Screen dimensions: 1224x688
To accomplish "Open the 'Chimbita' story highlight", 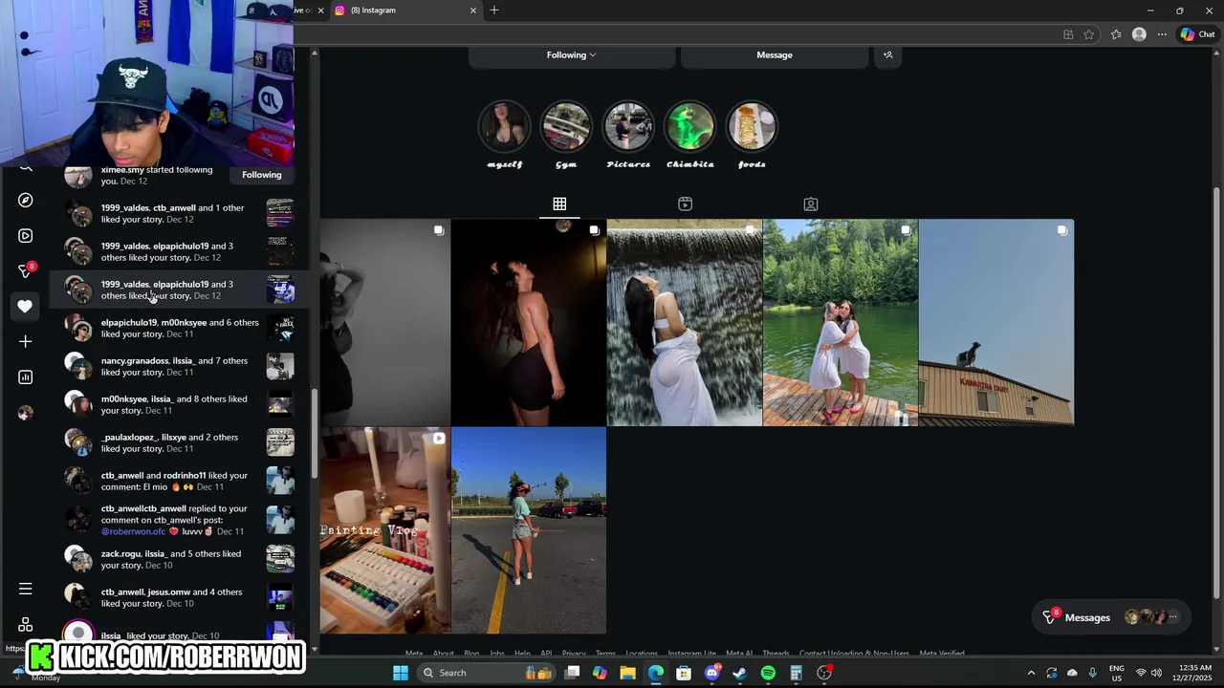I will coord(689,126).
